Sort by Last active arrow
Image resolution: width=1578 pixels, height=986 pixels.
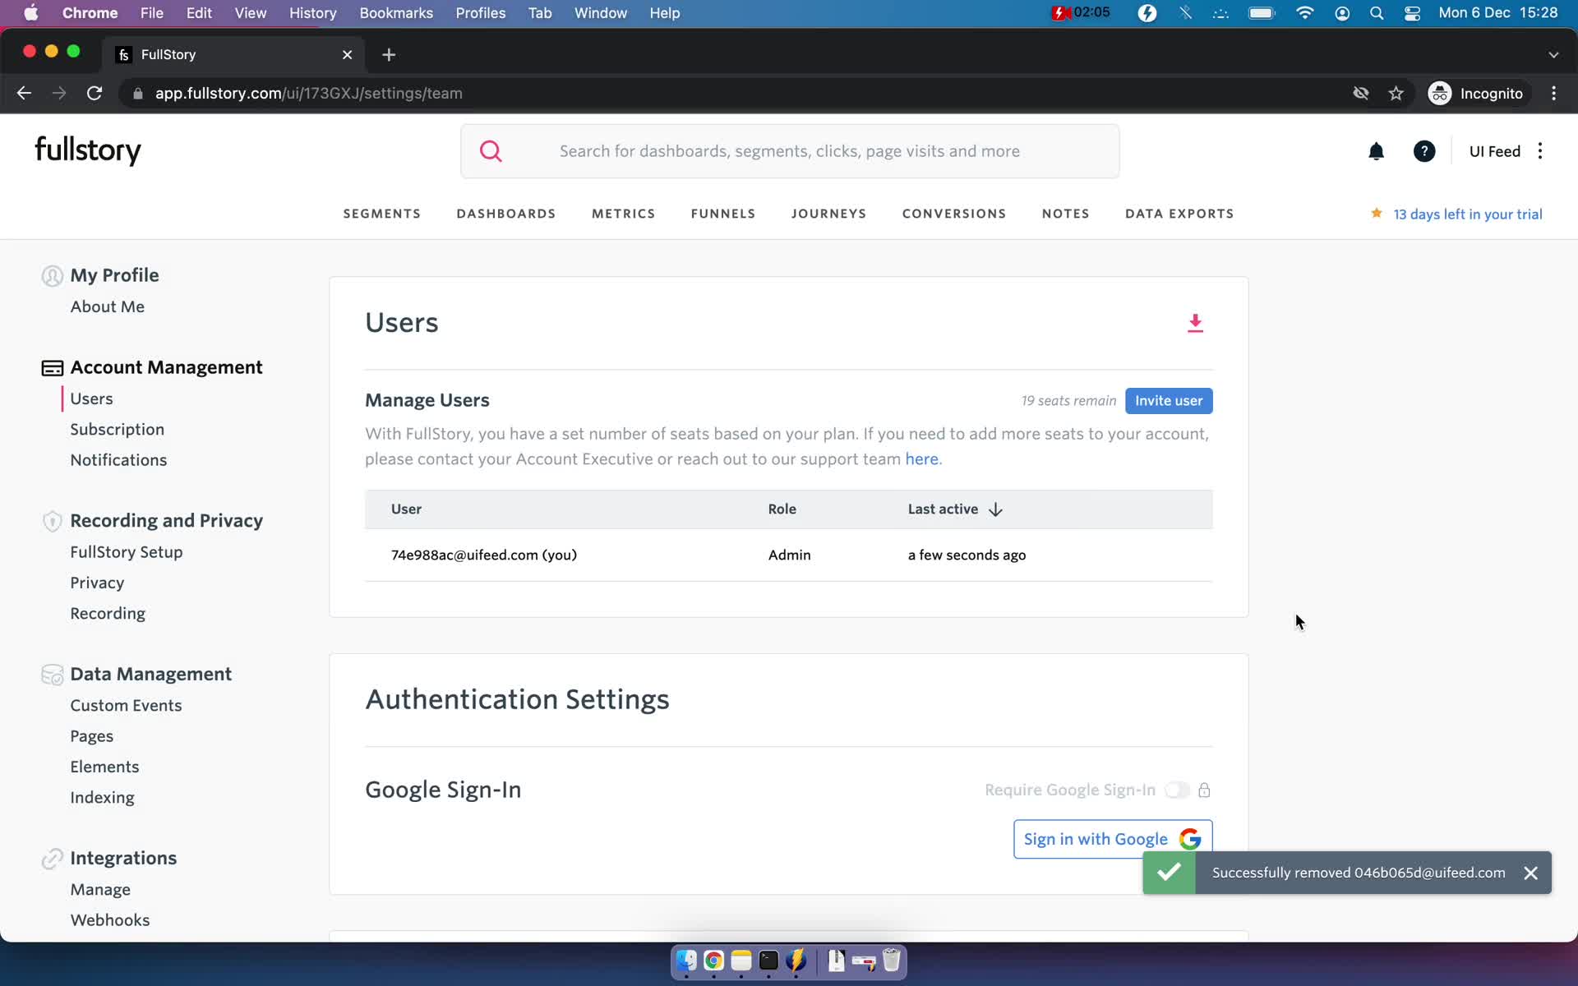(x=995, y=509)
